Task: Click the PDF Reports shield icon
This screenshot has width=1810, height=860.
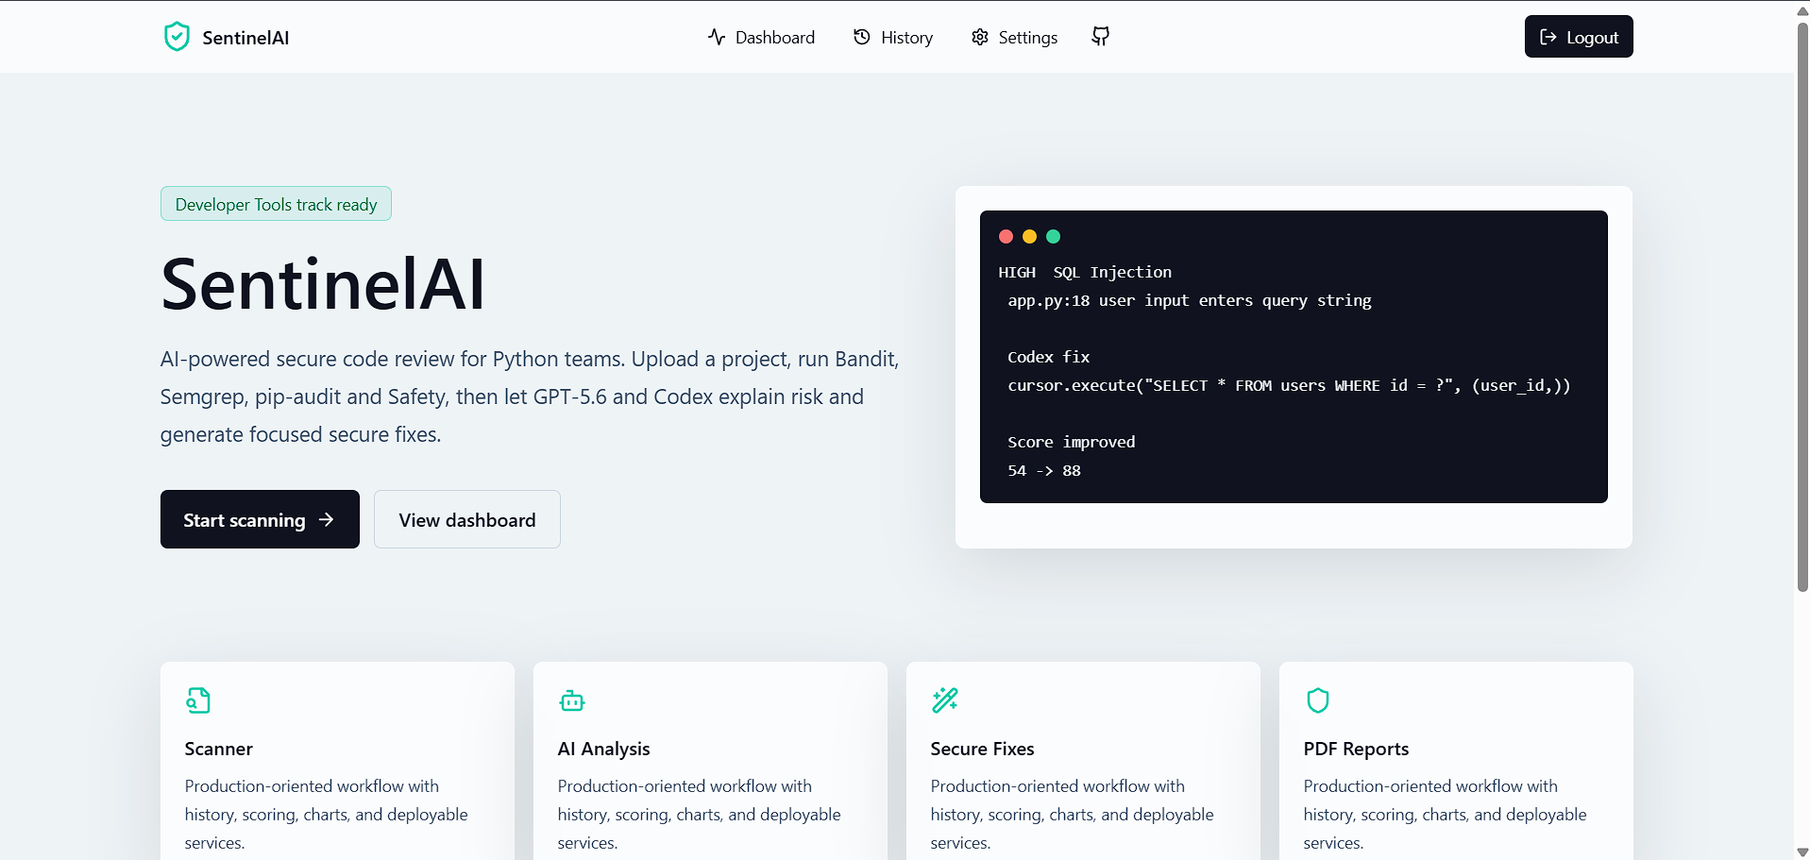Action: pyautogui.click(x=1318, y=700)
